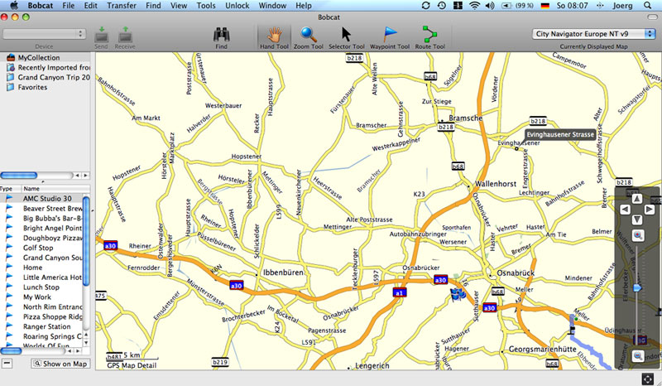Viewport: 662px width, 386px height.
Task: Choose the Selector Tool arrow
Action: tap(346, 36)
